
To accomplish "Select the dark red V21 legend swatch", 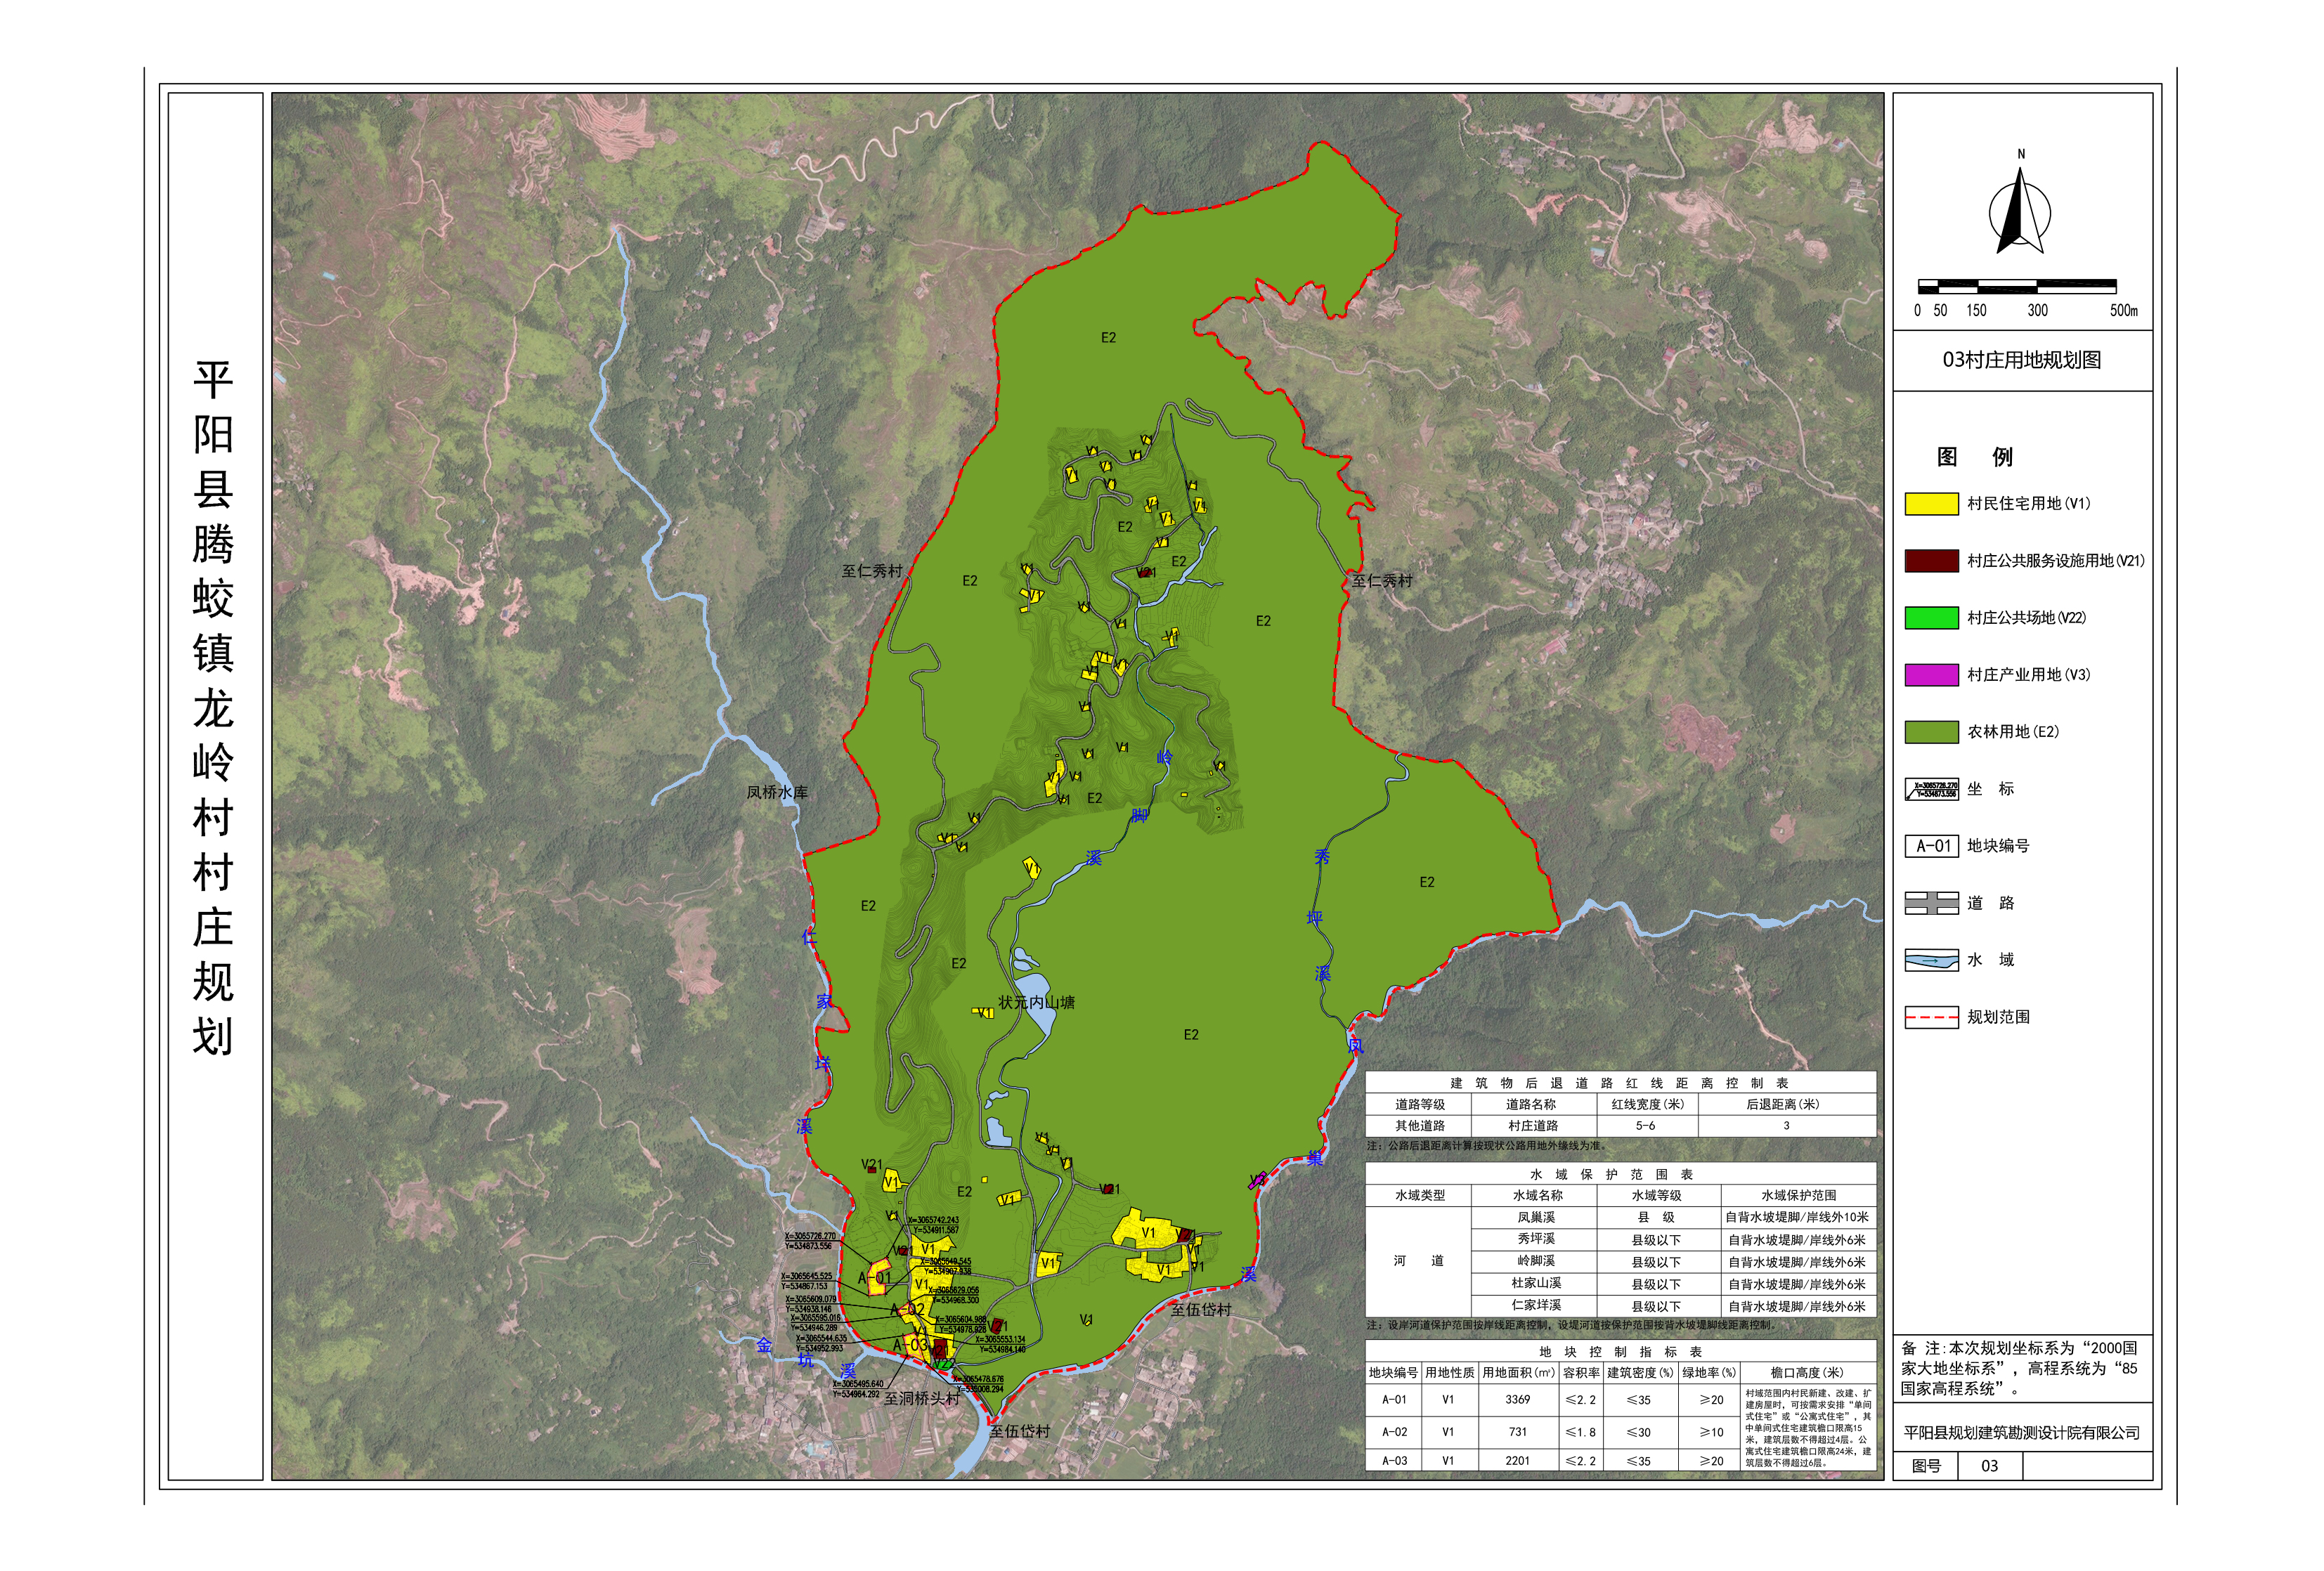I will coord(1931,560).
